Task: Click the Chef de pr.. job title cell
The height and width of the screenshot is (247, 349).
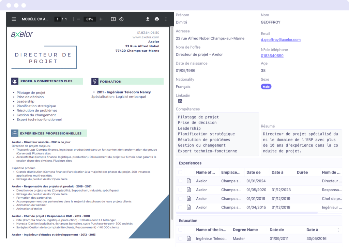Action: 332,199
